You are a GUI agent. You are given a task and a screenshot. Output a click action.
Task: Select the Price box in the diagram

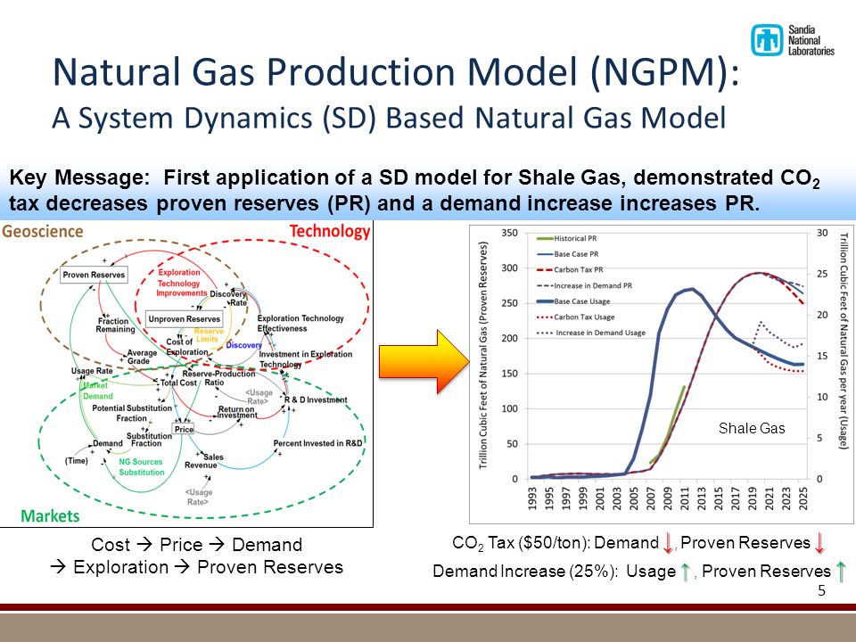click(x=184, y=429)
